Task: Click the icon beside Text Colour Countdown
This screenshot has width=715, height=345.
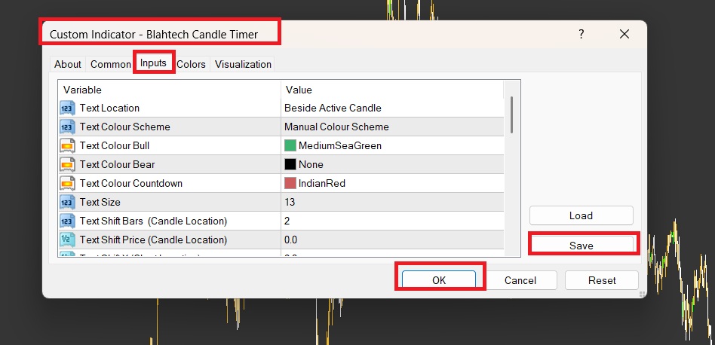Action: point(67,184)
